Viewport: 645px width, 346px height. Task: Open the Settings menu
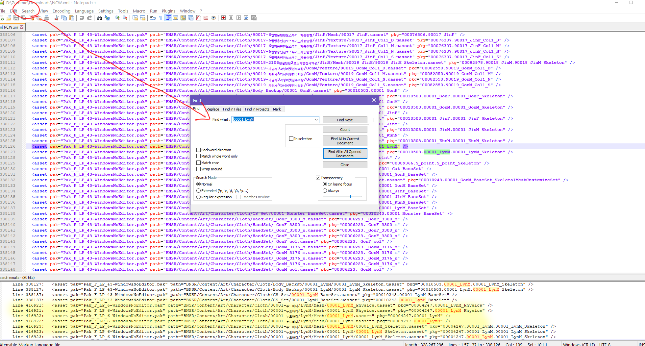coord(106,11)
